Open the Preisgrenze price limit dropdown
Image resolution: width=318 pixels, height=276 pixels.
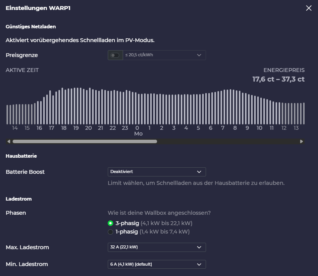(x=164, y=55)
